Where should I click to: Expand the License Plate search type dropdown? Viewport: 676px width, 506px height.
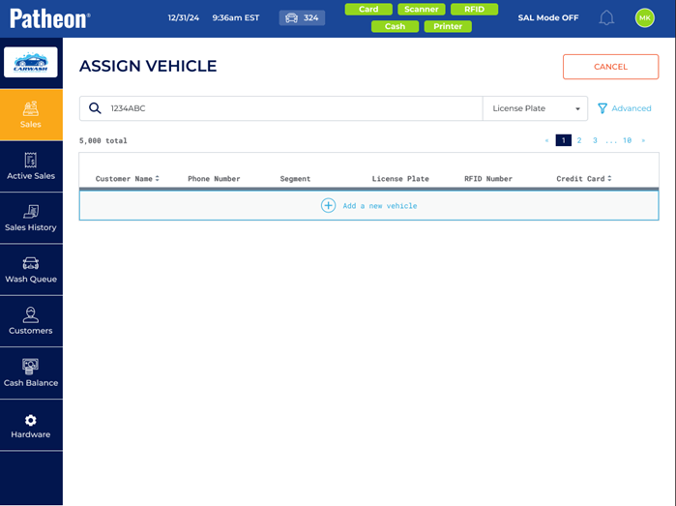coord(535,108)
